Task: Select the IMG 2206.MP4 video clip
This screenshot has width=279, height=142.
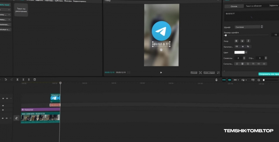Action: [x=40, y=118]
